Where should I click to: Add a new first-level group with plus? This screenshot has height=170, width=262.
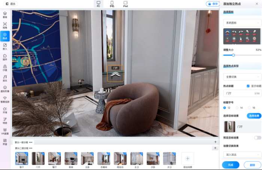[x=215, y=142]
